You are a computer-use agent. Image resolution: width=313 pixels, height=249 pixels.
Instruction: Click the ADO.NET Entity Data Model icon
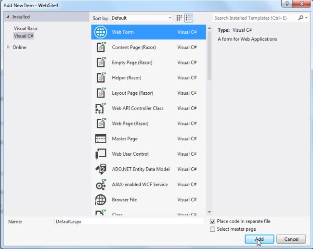pyautogui.click(x=101, y=169)
